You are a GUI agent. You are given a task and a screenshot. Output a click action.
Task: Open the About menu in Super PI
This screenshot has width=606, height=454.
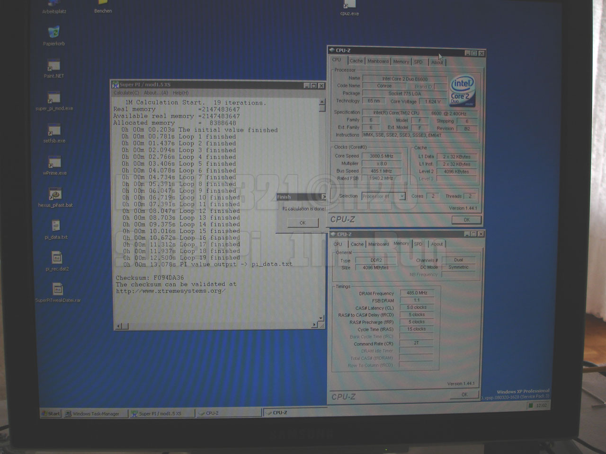pos(156,93)
